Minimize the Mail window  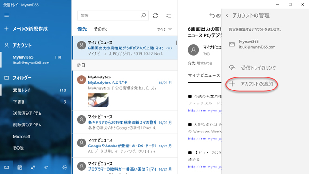coord(277,4)
